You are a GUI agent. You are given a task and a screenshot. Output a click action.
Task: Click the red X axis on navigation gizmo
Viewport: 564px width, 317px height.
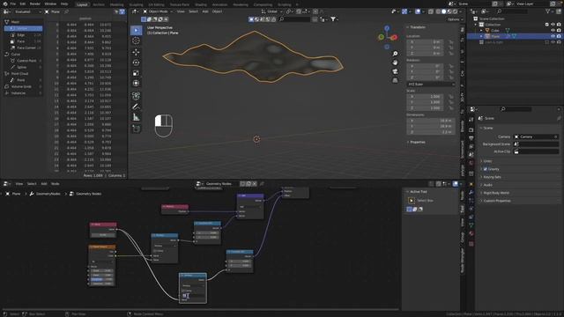pos(394,37)
